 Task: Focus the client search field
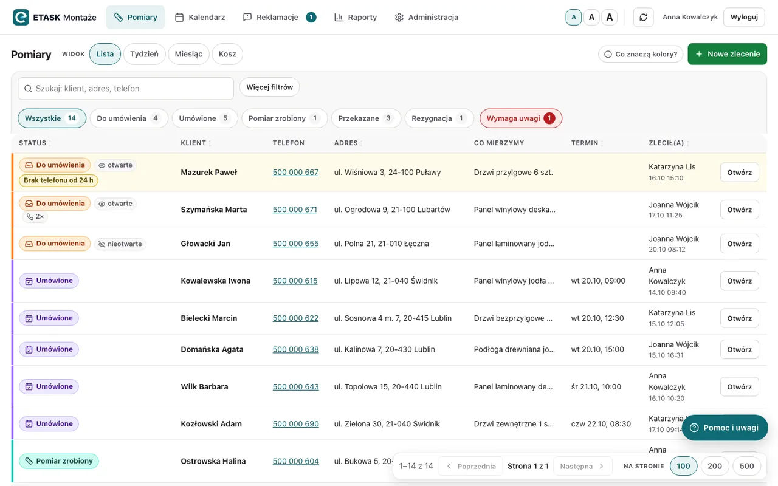click(126, 88)
